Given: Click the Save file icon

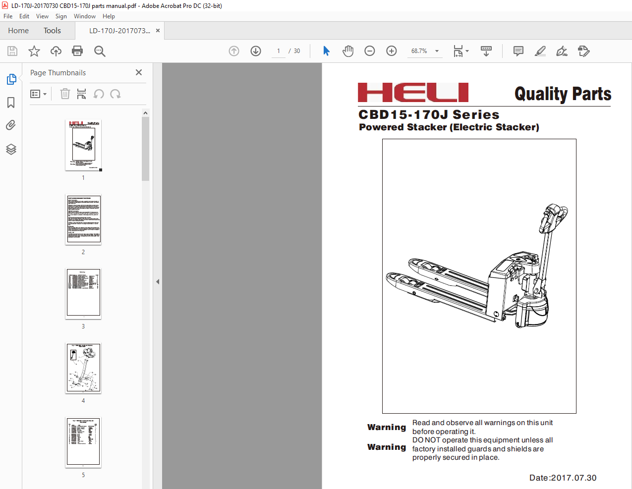Looking at the screenshot, I should 12,51.
